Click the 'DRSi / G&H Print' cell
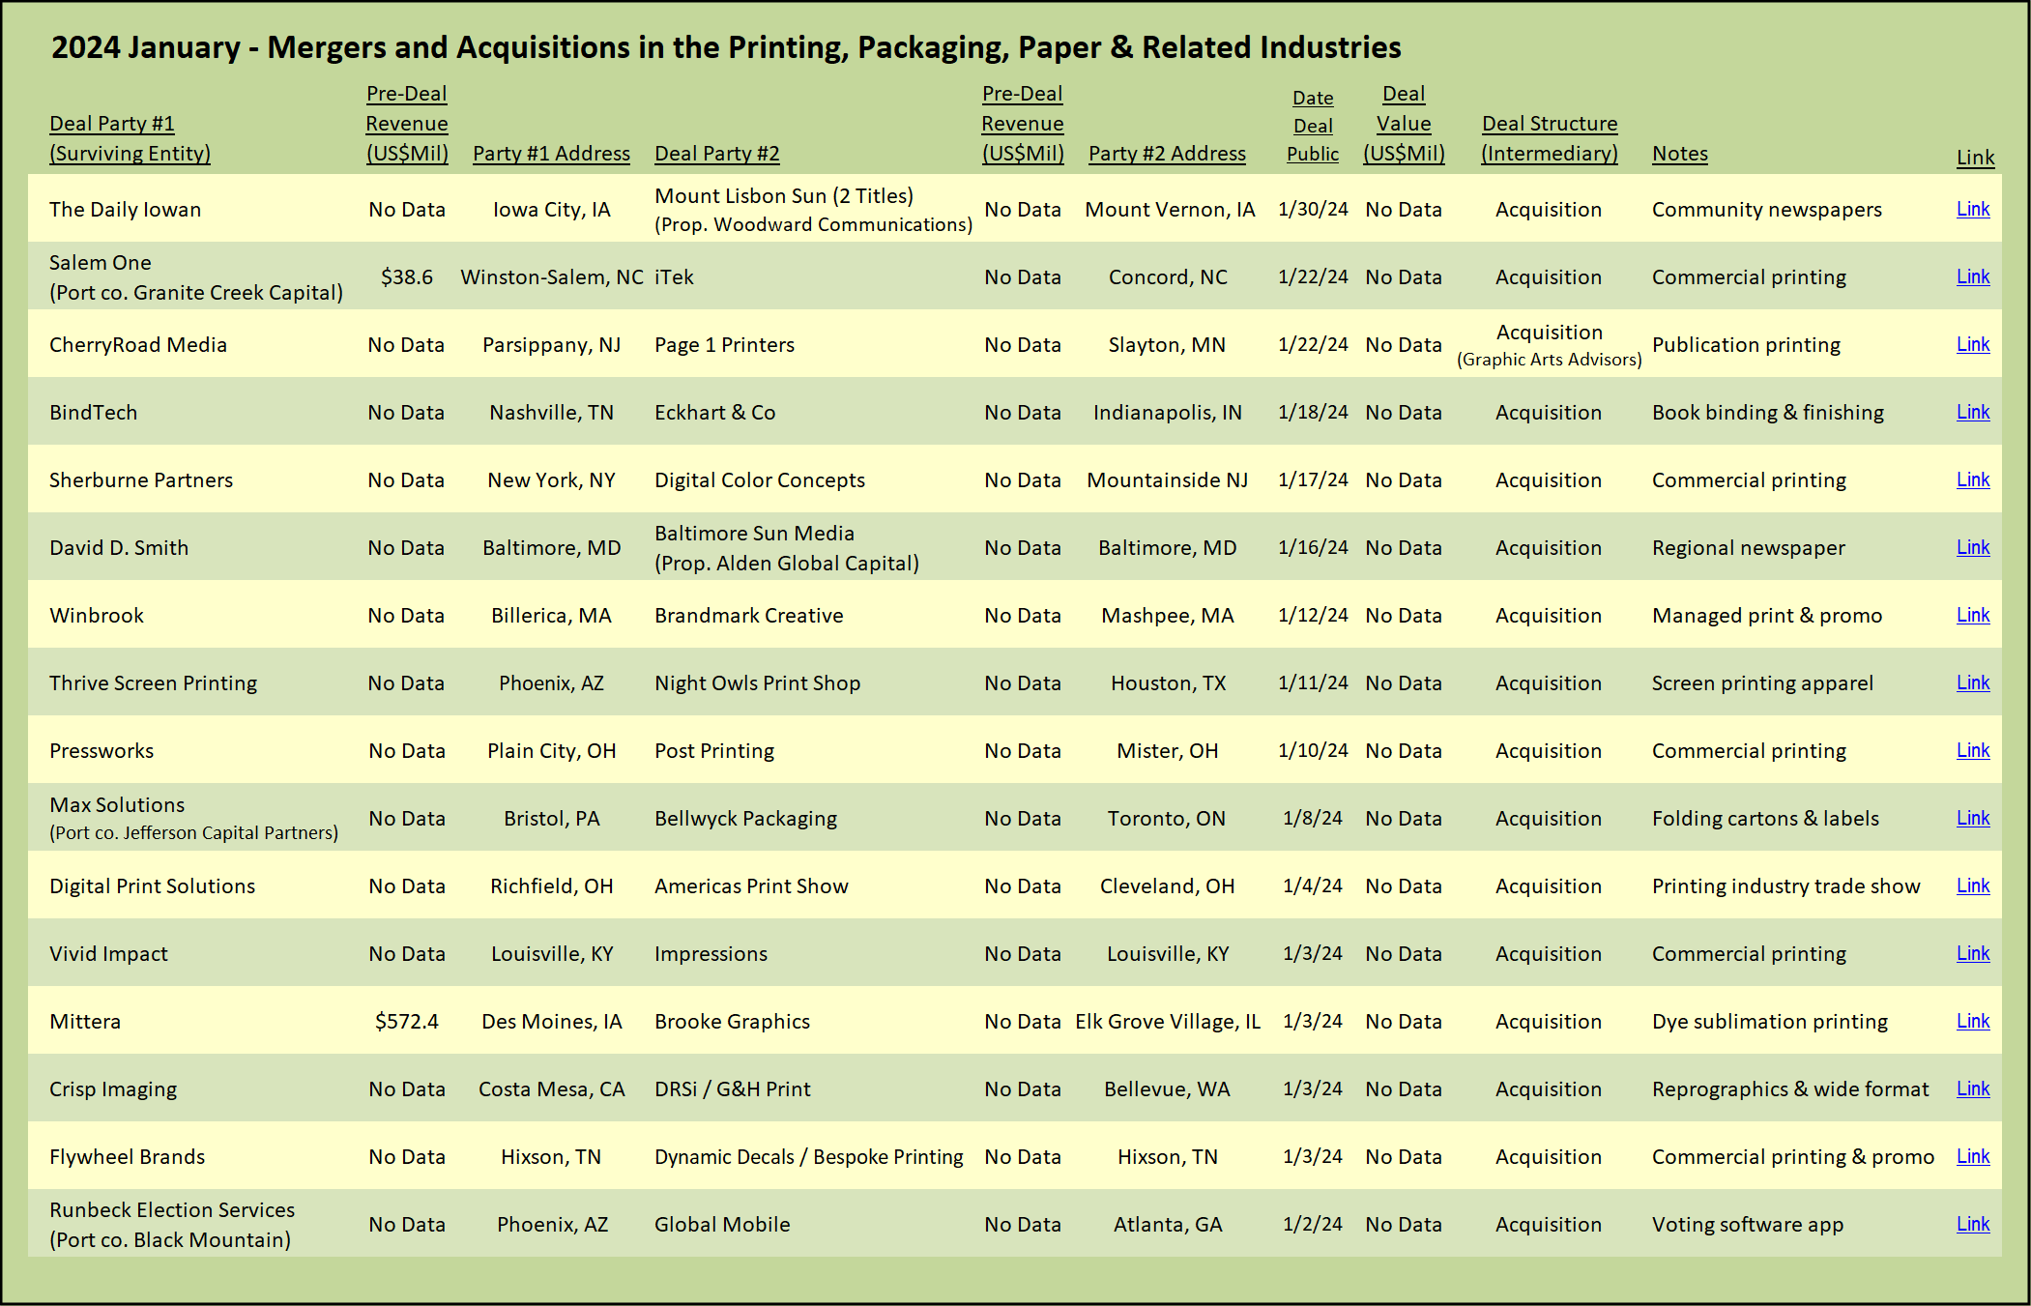Screen dimensions: 2031x1306 pyautogui.click(x=732, y=1089)
